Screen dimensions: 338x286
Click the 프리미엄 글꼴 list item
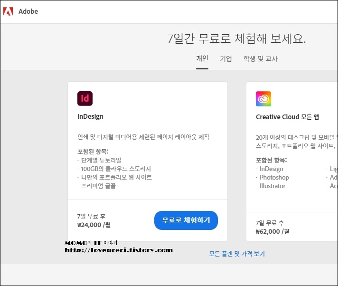point(98,186)
